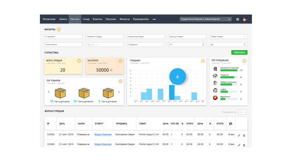Open info icon on Всего продаж card

pos(79,61)
